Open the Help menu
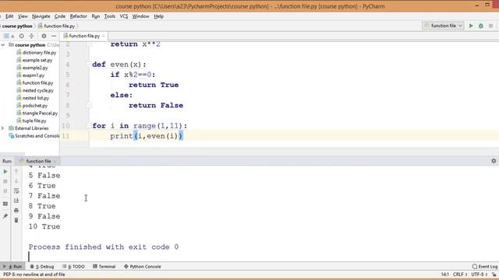The image size is (499, 280). click(x=158, y=16)
